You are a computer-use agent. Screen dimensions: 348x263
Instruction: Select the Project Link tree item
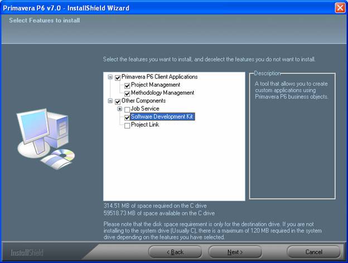145,125
